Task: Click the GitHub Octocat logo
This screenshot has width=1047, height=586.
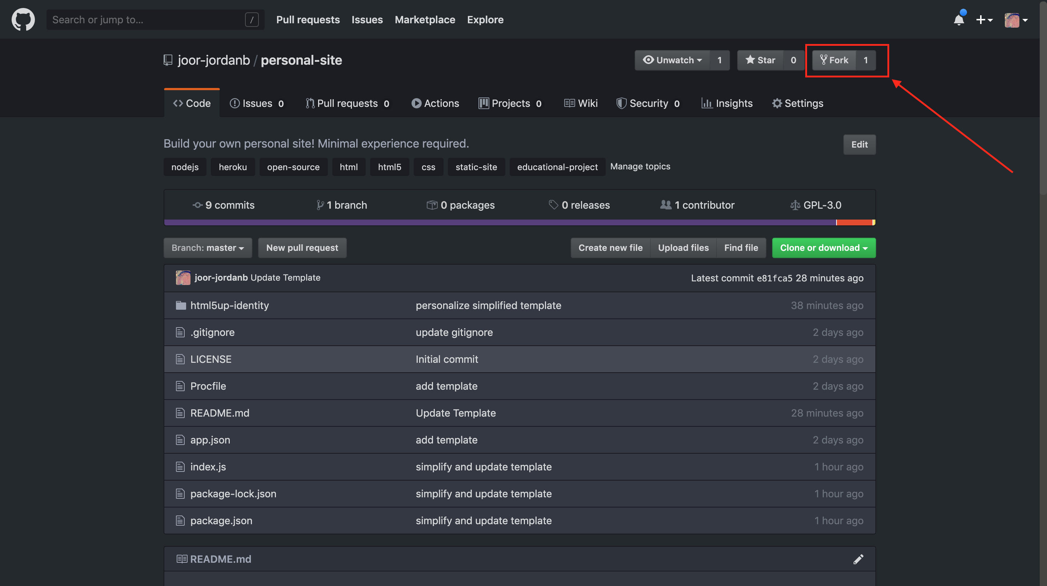Action: pyautogui.click(x=23, y=20)
